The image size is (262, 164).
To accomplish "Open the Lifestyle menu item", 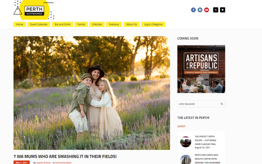I will pyautogui.click(x=97, y=24).
